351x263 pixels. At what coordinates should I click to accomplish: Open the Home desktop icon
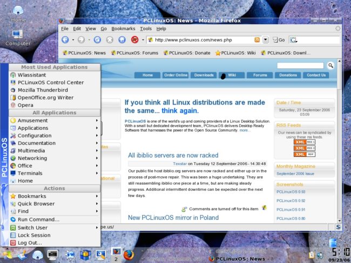pyautogui.click(x=18, y=14)
